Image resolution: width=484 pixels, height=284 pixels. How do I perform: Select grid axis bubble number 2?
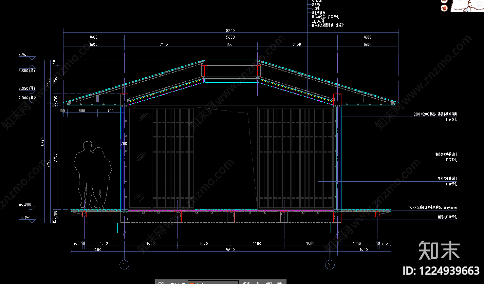tap(329, 264)
